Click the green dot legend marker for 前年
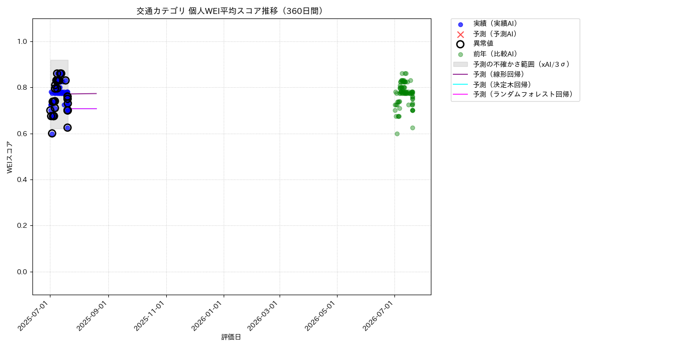The image size is (699, 349). [x=460, y=54]
